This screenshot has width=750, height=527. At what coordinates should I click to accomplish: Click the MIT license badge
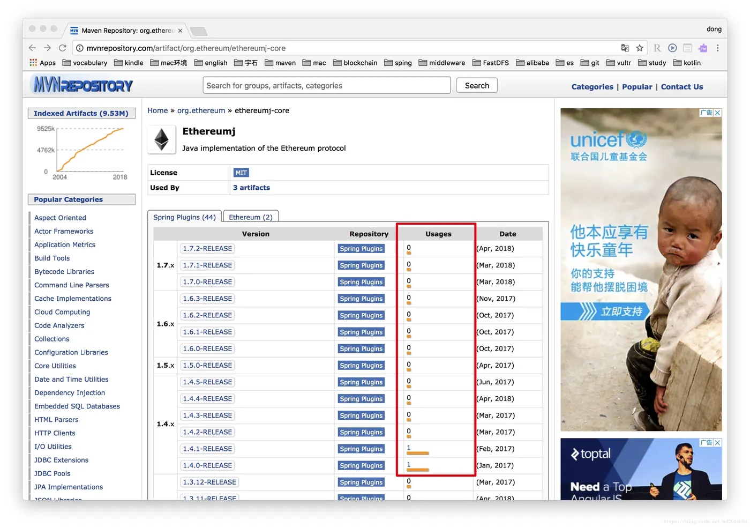pos(241,173)
